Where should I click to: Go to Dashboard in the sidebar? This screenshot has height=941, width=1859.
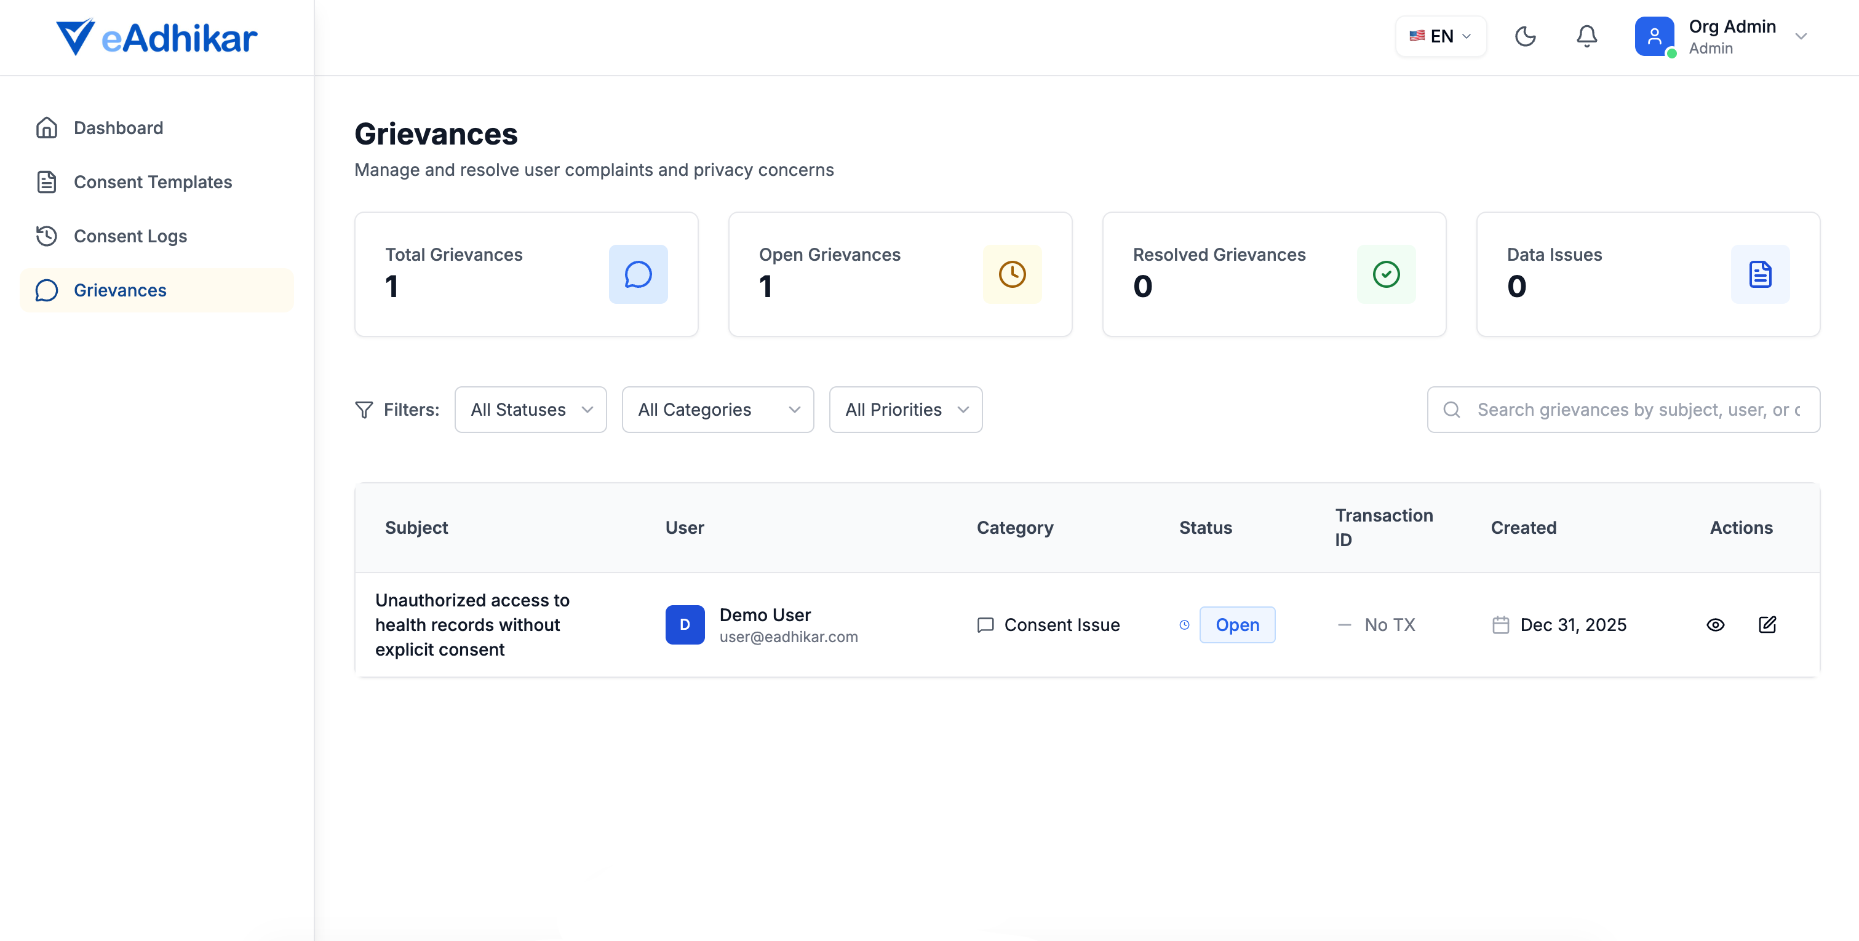click(x=118, y=128)
